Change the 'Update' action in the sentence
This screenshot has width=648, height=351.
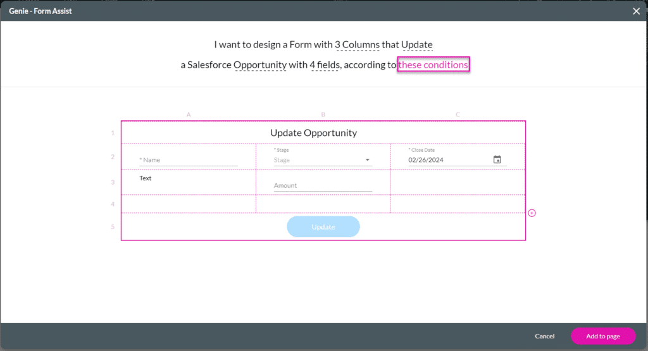click(416, 45)
